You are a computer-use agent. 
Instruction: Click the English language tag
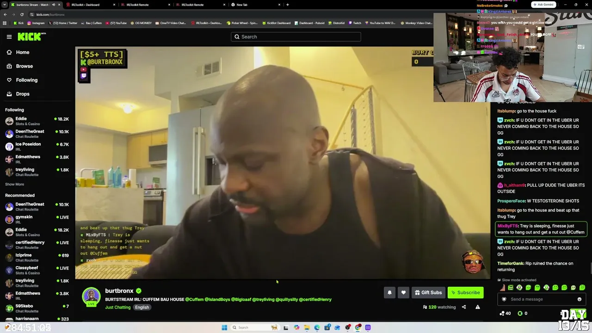point(142,307)
